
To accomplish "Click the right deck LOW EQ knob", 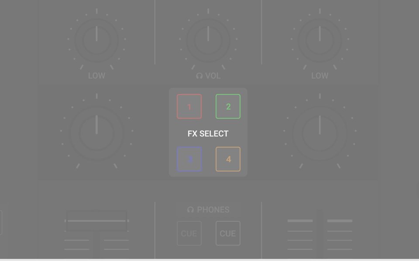I will coord(319,40).
